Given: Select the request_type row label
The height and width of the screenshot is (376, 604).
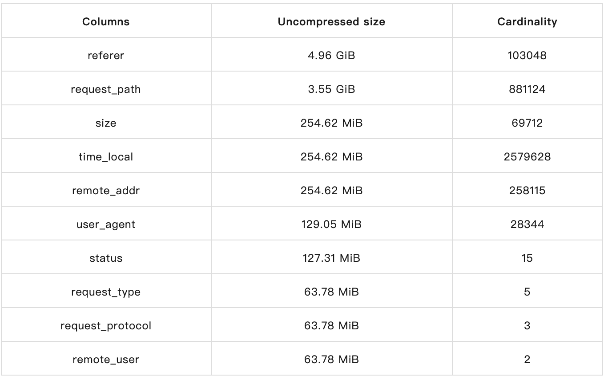Looking at the screenshot, I should click(106, 292).
